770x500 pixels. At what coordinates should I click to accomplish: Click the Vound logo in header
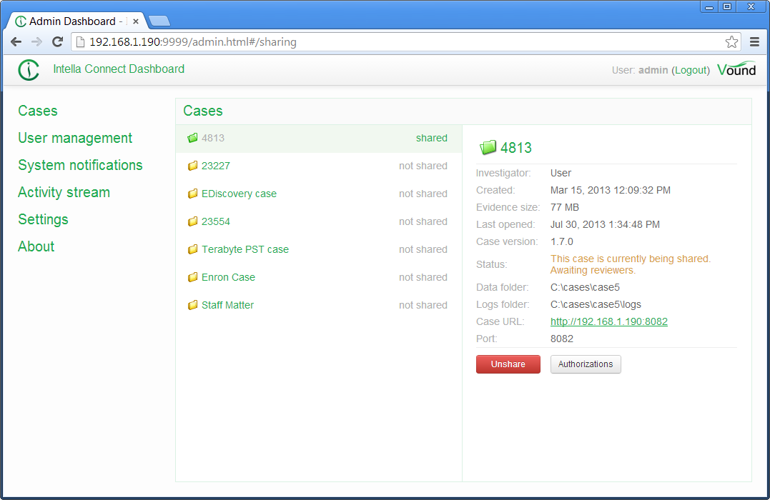[736, 69]
